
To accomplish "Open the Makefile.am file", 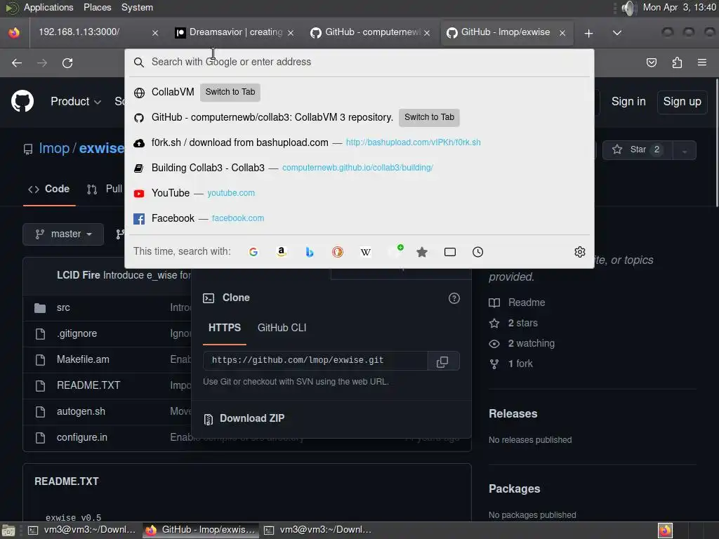I will point(83,359).
